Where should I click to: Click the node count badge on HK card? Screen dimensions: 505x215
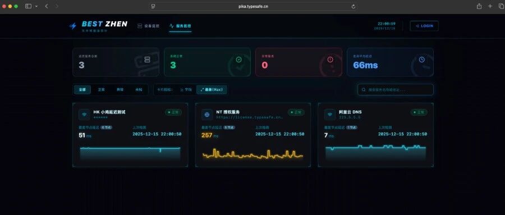[106, 127]
